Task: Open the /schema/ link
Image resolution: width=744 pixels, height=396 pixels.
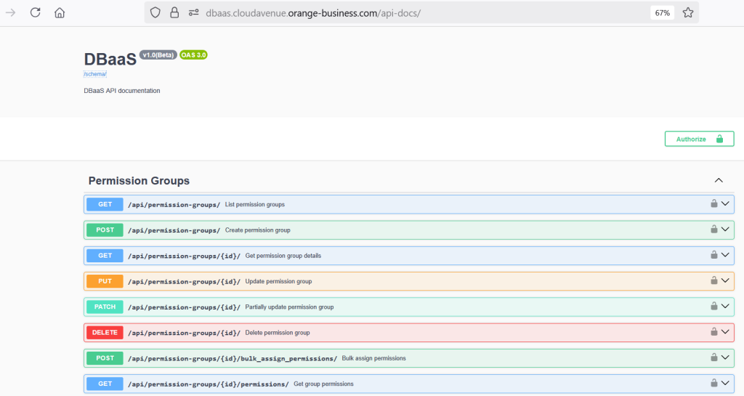Action: point(95,74)
